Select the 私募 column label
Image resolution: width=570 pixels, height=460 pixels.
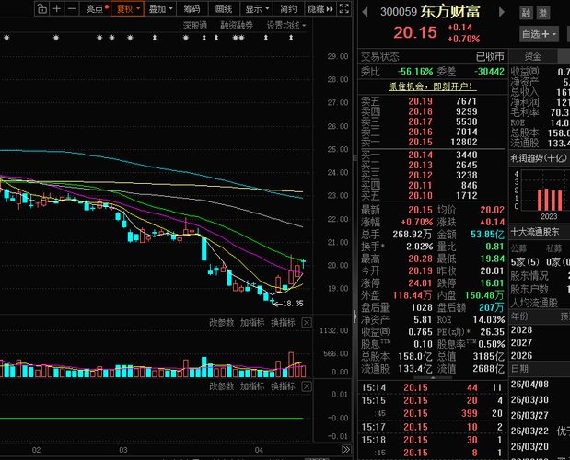554,248
